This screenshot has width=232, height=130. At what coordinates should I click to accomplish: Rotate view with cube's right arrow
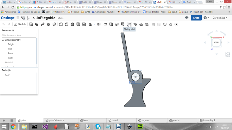pos(229,42)
